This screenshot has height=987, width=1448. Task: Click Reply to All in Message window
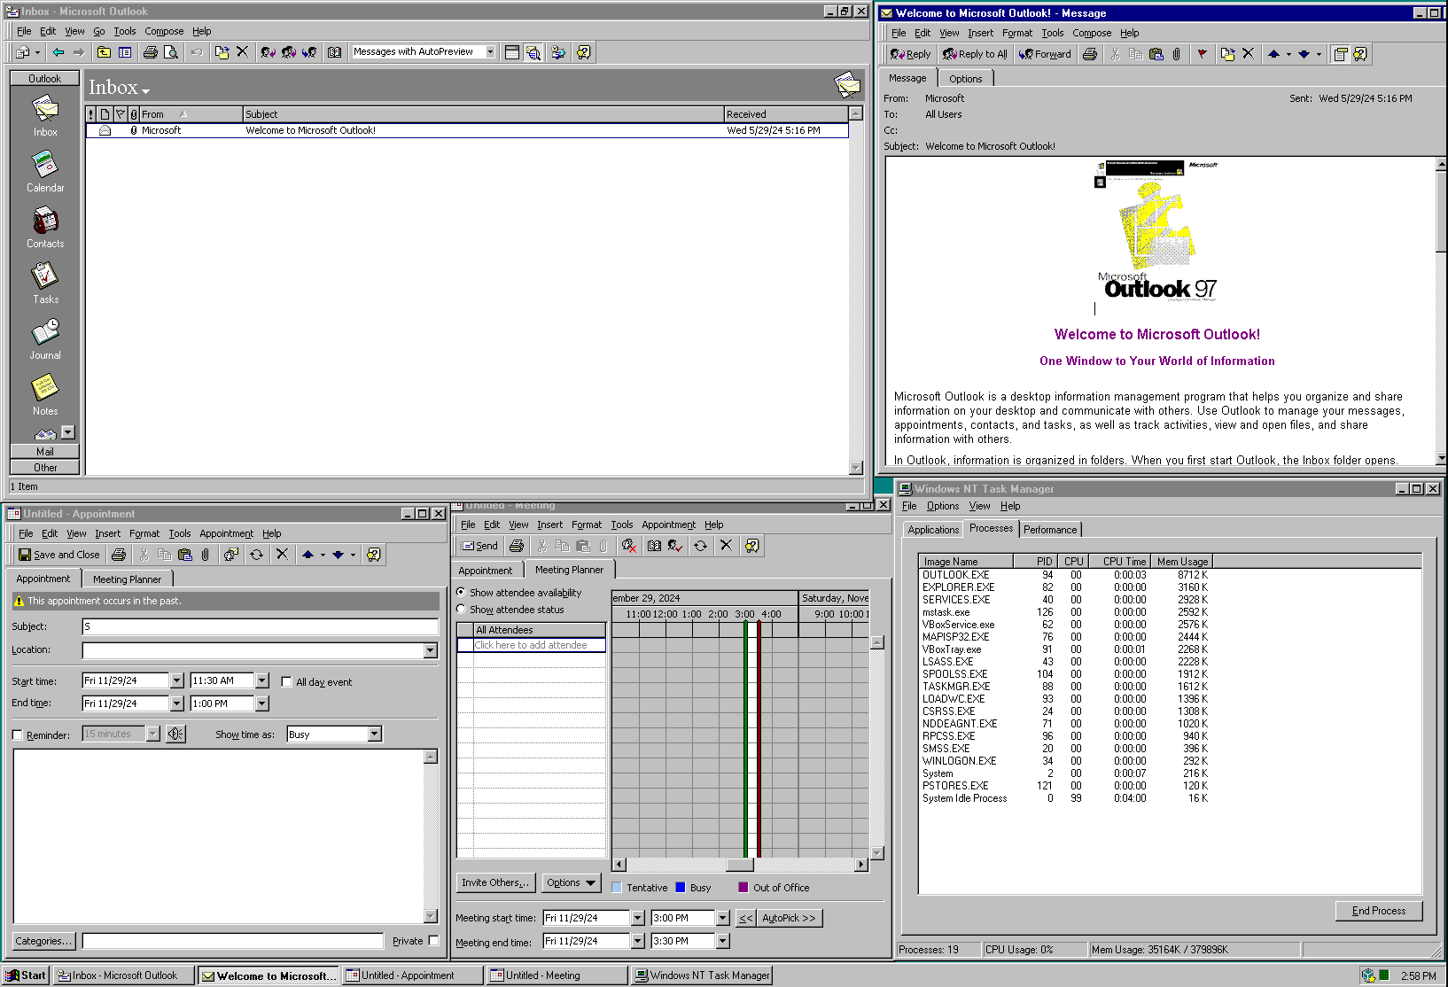975,54
